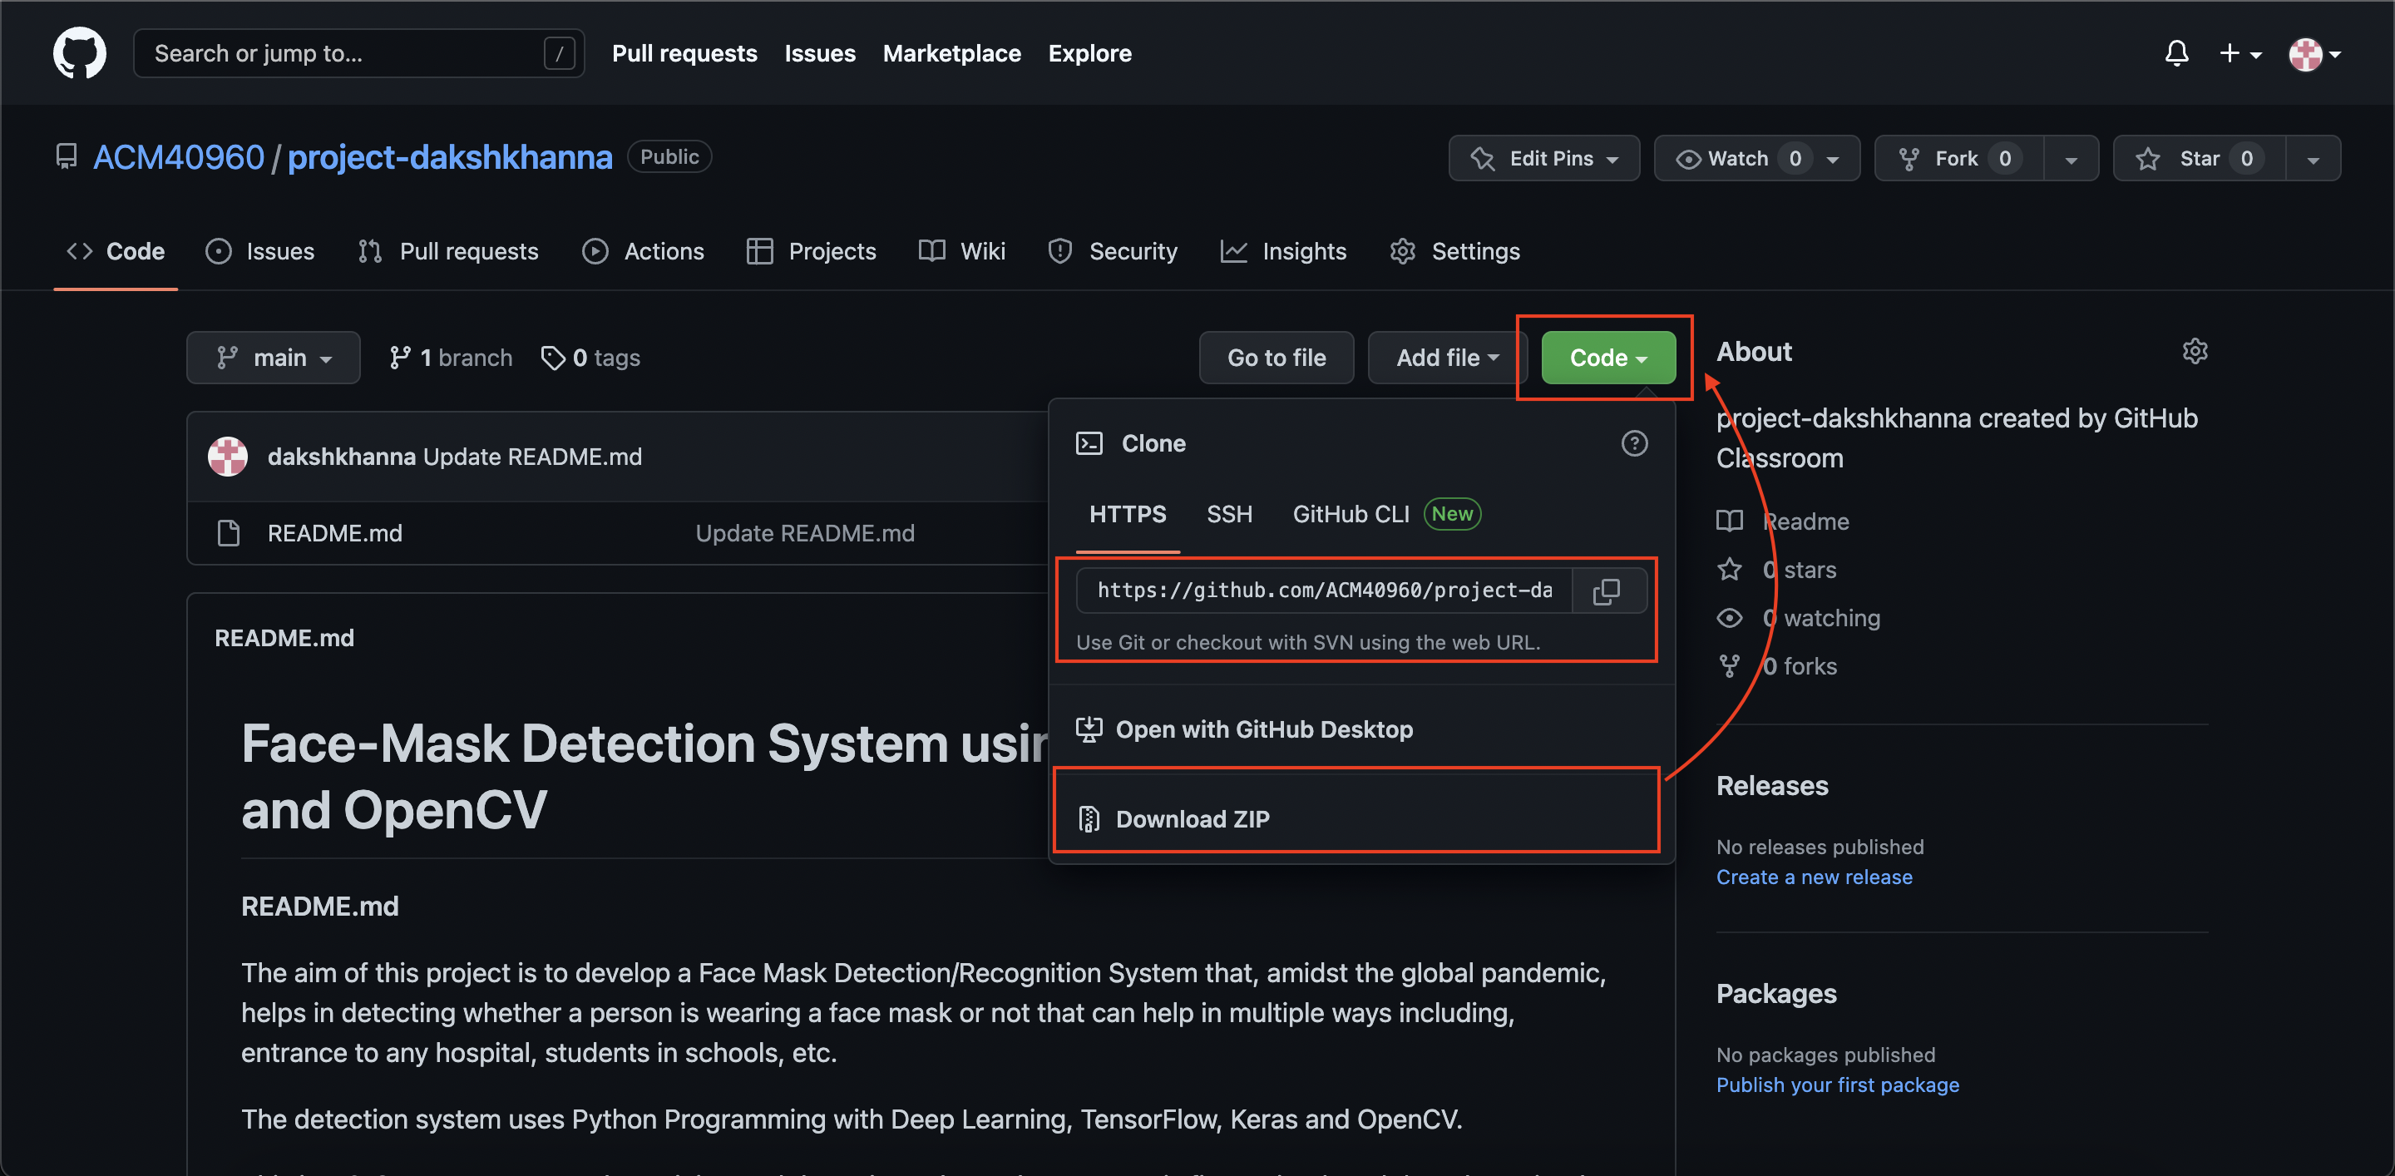The image size is (2395, 1176).
Task: Click the Create a new release link
Action: [x=1814, y=877]
